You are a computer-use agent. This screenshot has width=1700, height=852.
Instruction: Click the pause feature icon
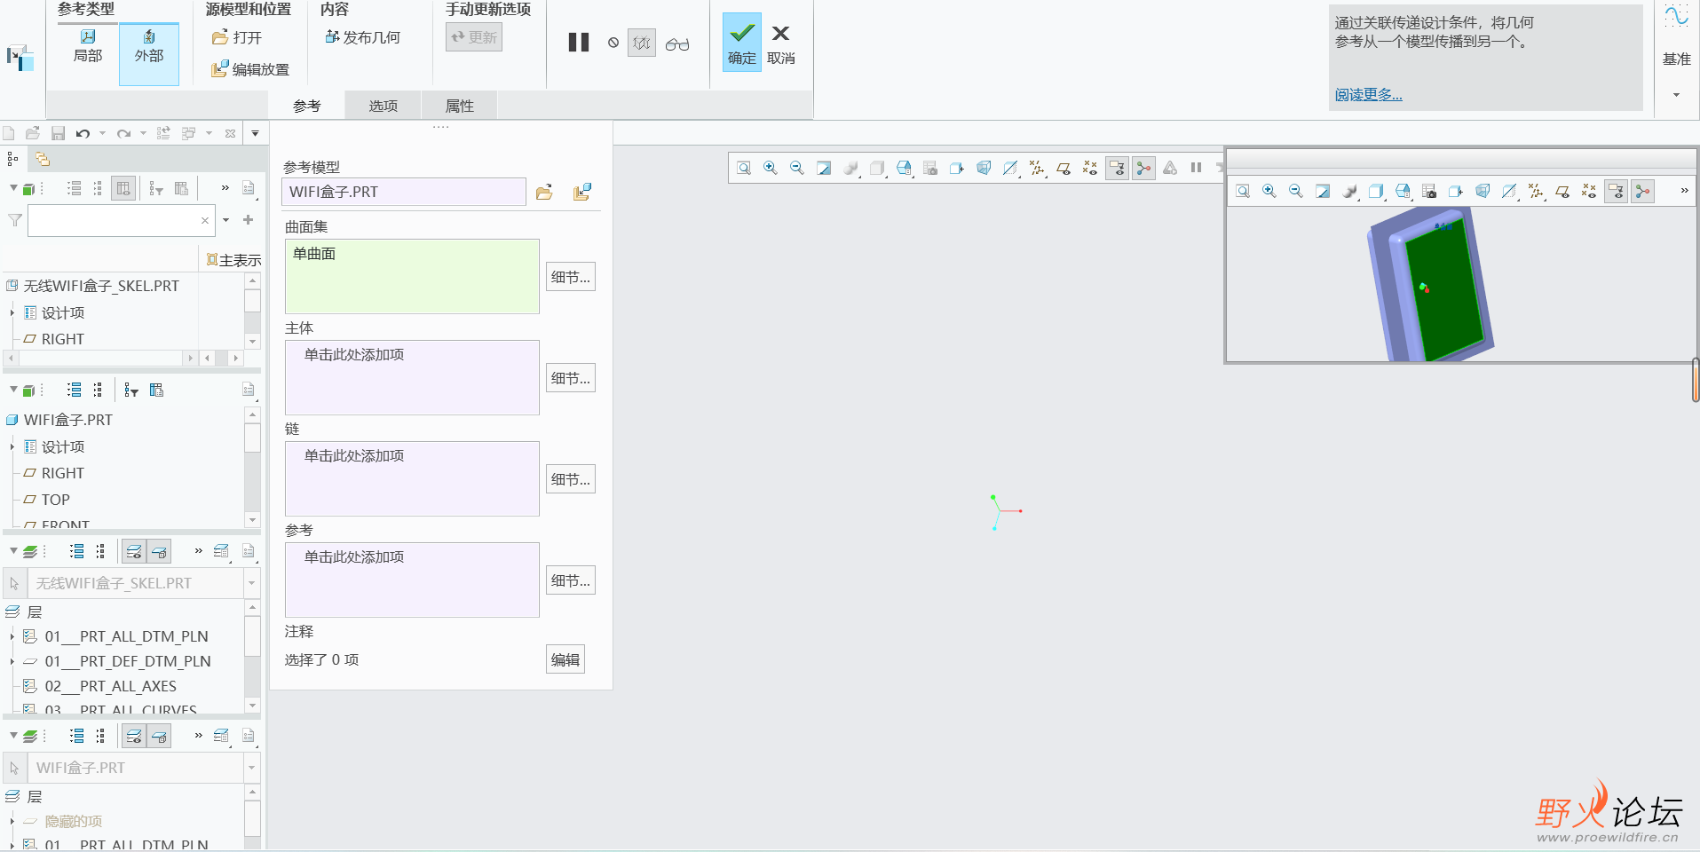click(x=579, y=43)
